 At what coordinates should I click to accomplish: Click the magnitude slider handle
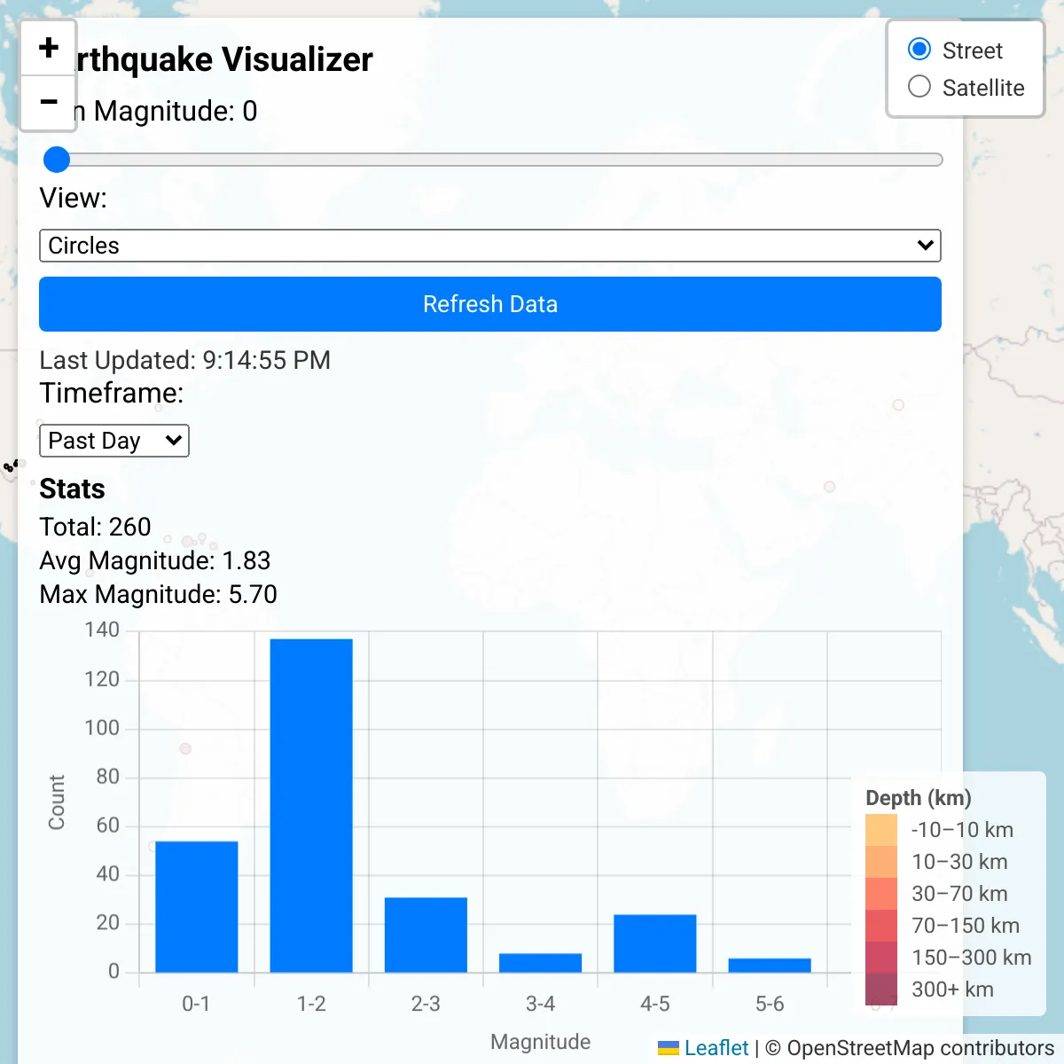pyautogui.click(x=57, y=160)
